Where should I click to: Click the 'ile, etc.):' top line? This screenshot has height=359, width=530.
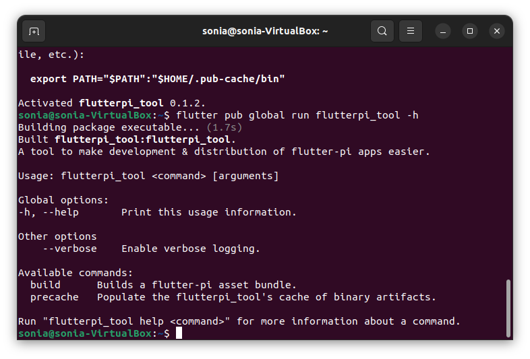[51, 55]
